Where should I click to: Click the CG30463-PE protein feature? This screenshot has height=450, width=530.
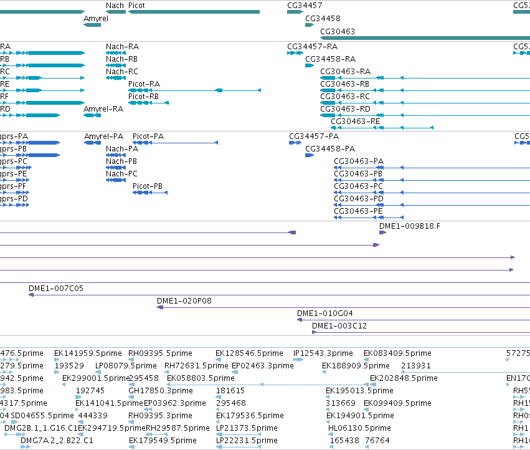click(x=369, y=218)
